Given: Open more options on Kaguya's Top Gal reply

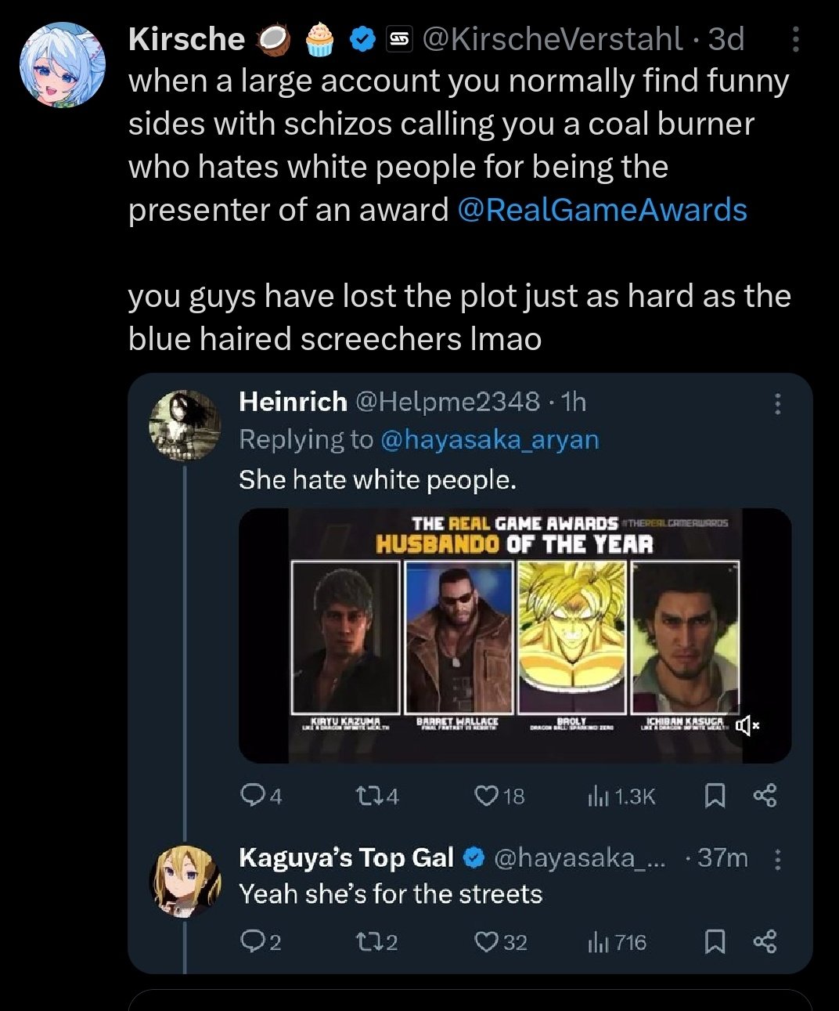Looking at the screenshot, I should click(x=777, y=860).
